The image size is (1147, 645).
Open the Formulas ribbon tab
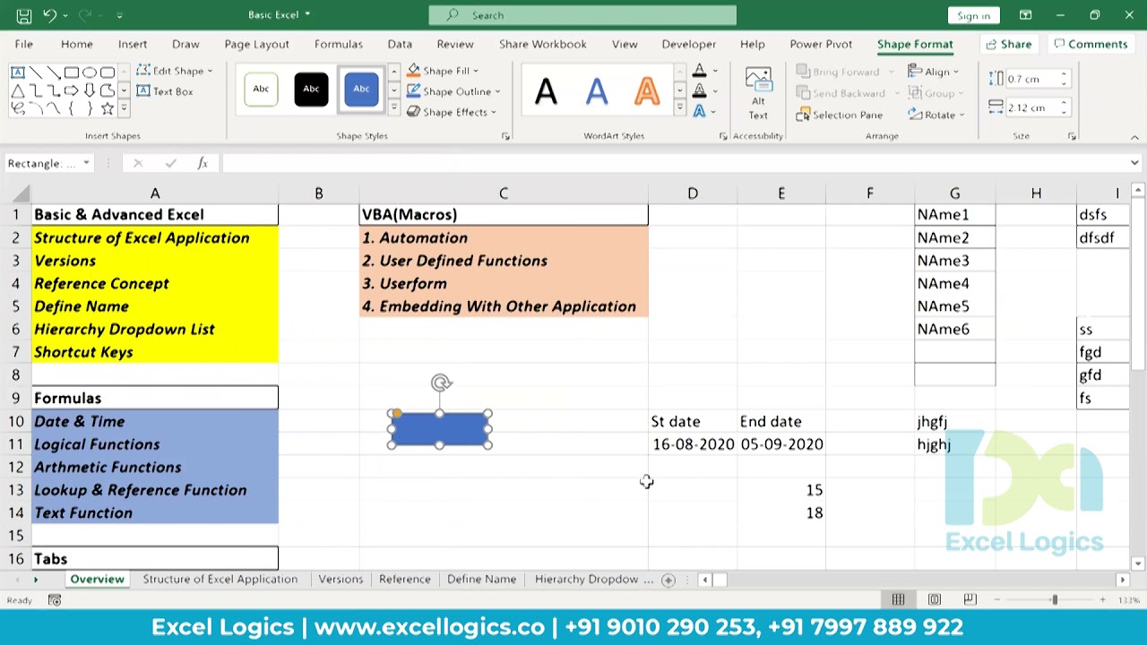tap(338, 44)
